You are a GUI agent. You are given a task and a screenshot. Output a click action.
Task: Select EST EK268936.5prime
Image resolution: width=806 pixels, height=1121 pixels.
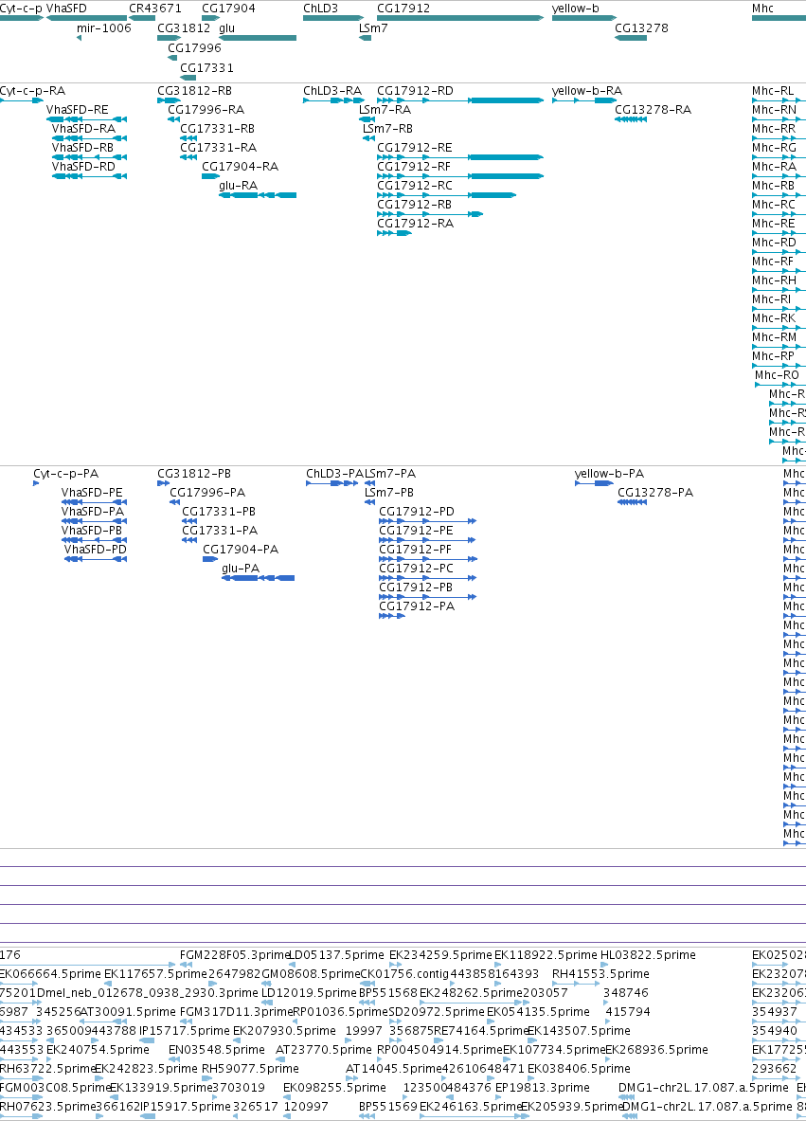pyautogui.click(x=656, y=1050)
